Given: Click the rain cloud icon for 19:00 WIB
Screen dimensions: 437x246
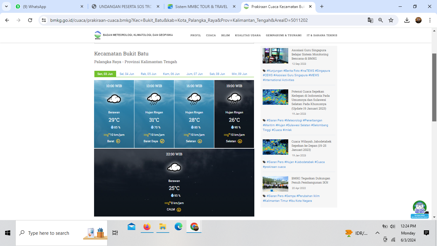Looking at the screenshot, I should (234, 99).
